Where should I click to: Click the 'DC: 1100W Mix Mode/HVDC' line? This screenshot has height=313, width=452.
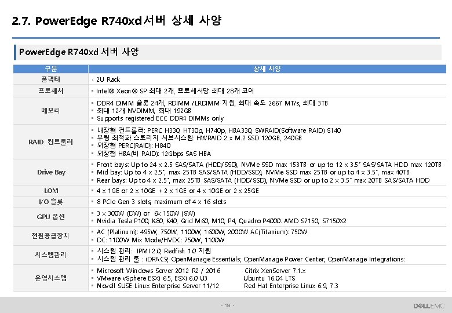161,240
